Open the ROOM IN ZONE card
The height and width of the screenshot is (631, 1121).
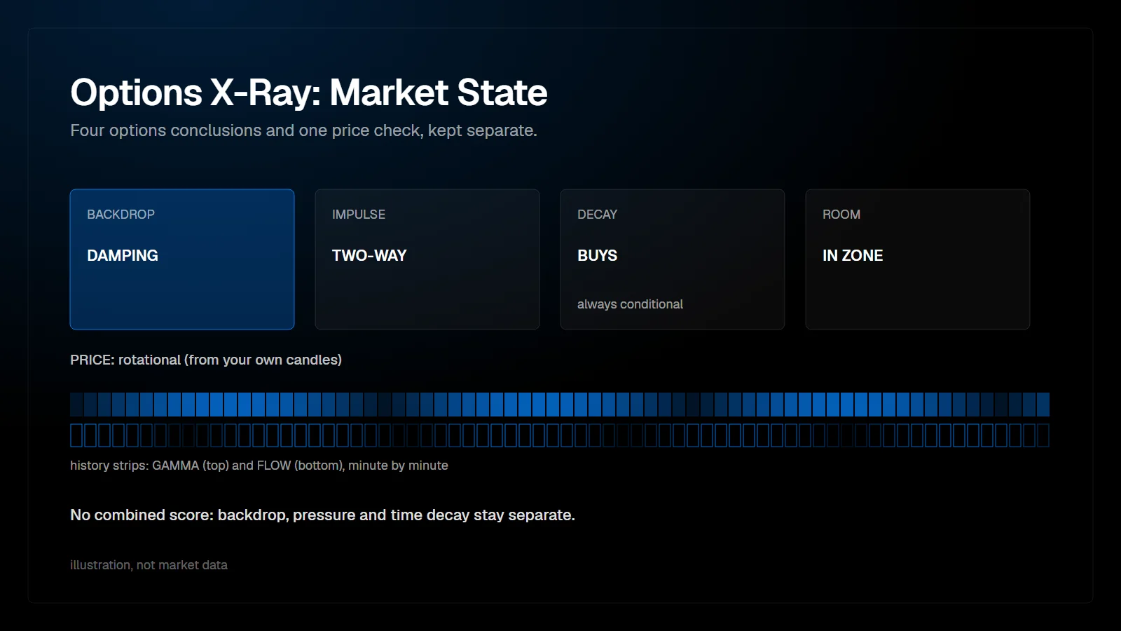click(918, 259)
